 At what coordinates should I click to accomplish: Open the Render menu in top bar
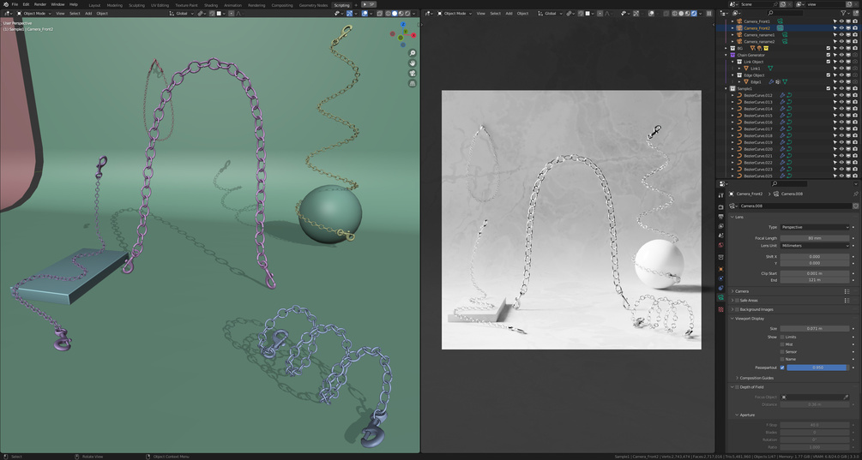40,4
